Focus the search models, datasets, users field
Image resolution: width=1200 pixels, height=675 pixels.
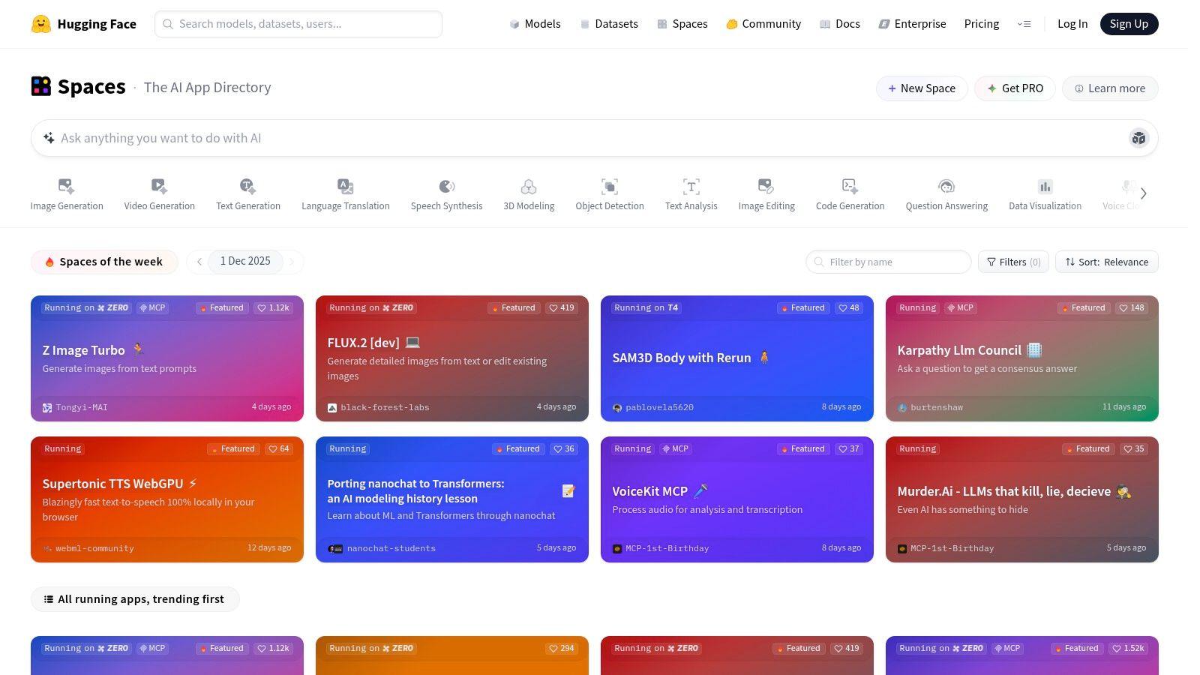click(x=298, y=24)
